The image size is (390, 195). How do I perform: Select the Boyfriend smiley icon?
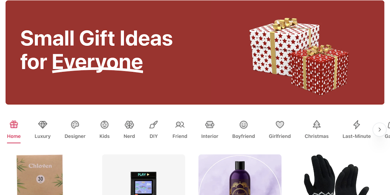point(243,125)
